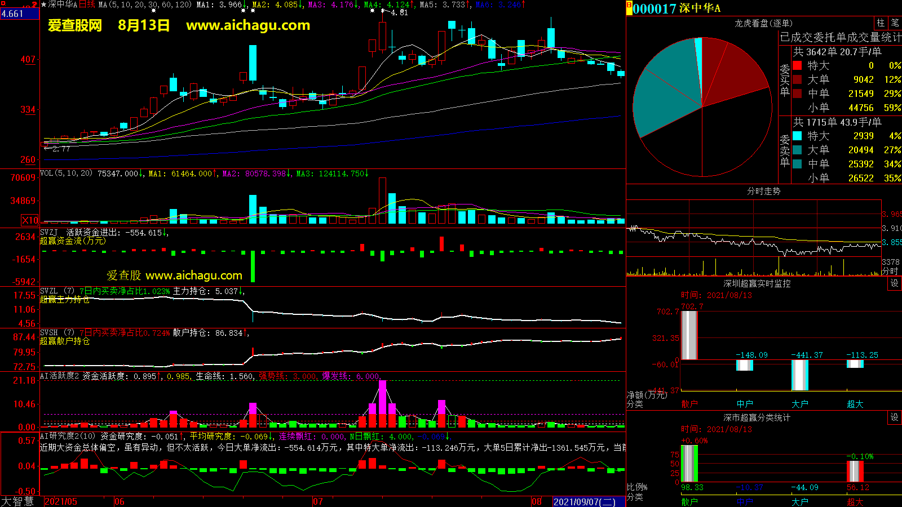Click the 大智慧 logo at bottom left
Image resolution: width=902 pixels, height=507 pixels.
pos(17,501)
